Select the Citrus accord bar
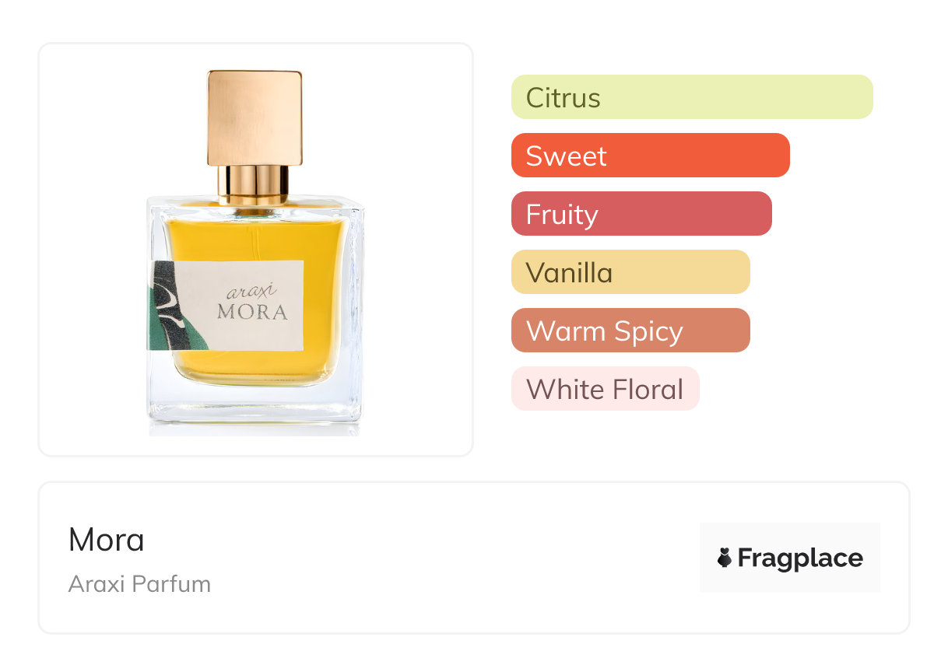Viewport: 948px width, 672px height. 692,97
